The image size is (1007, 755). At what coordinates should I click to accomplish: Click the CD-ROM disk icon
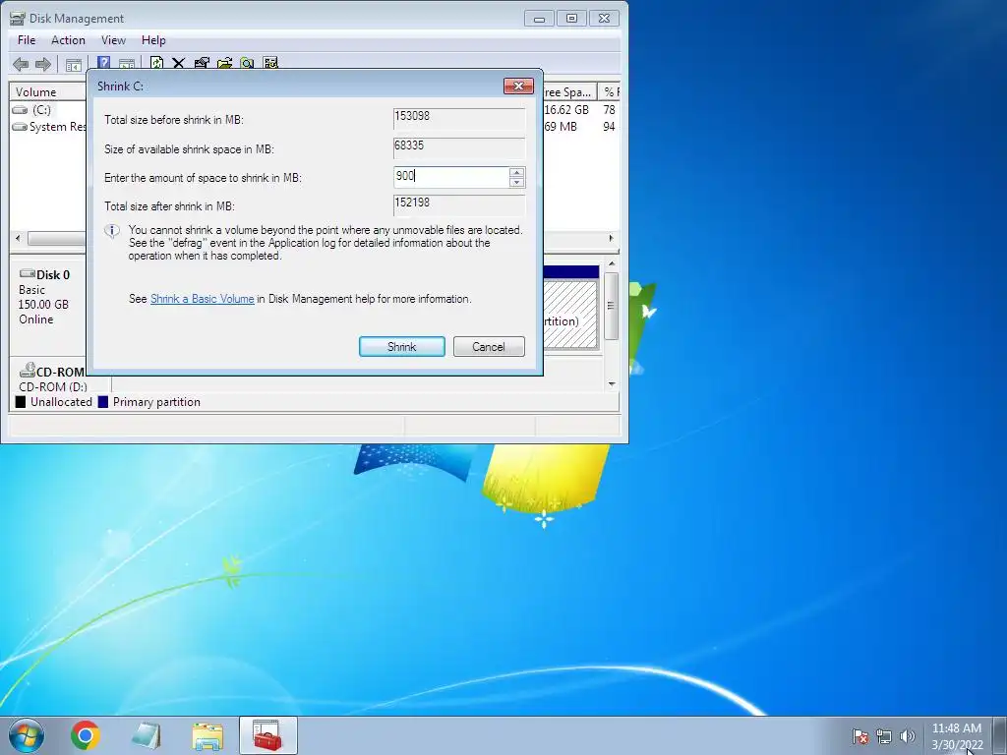coord(27,371)
